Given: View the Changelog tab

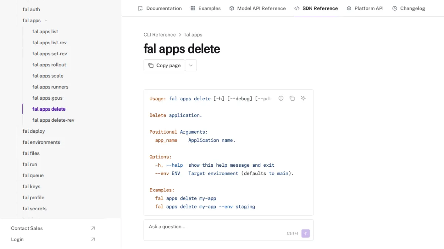Looking at the screenshot, I should (x=408, y=8).
